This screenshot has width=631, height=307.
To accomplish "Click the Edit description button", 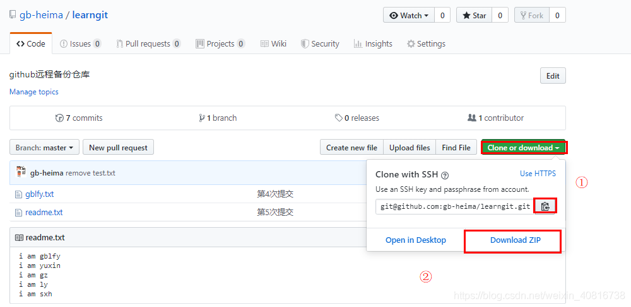I will pyautogui.click(x=553, y=76).
